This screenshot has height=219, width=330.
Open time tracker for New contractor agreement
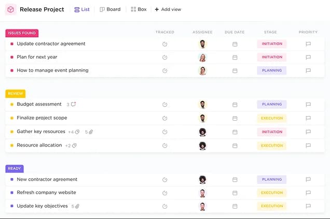pyautogui.click(x=165, y=180)
